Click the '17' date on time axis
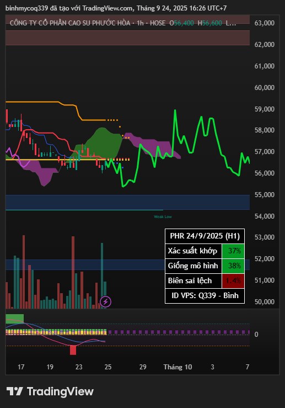Viewport: 285px width, 408px height. [21, 367]
